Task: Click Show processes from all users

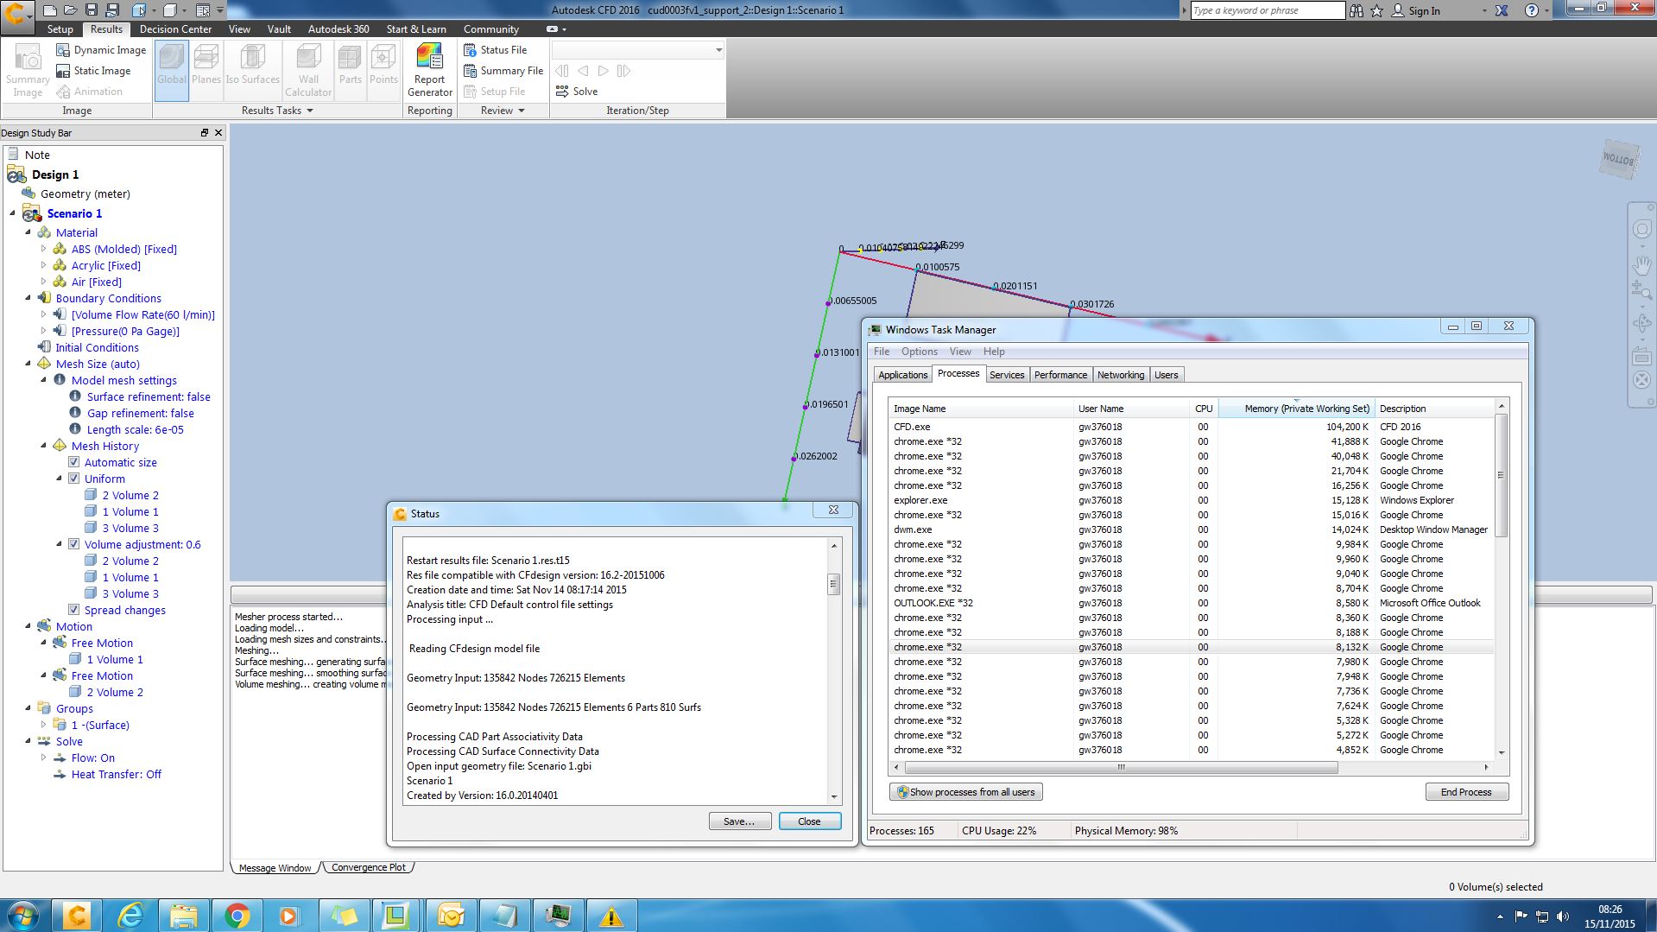Action: 965,792
